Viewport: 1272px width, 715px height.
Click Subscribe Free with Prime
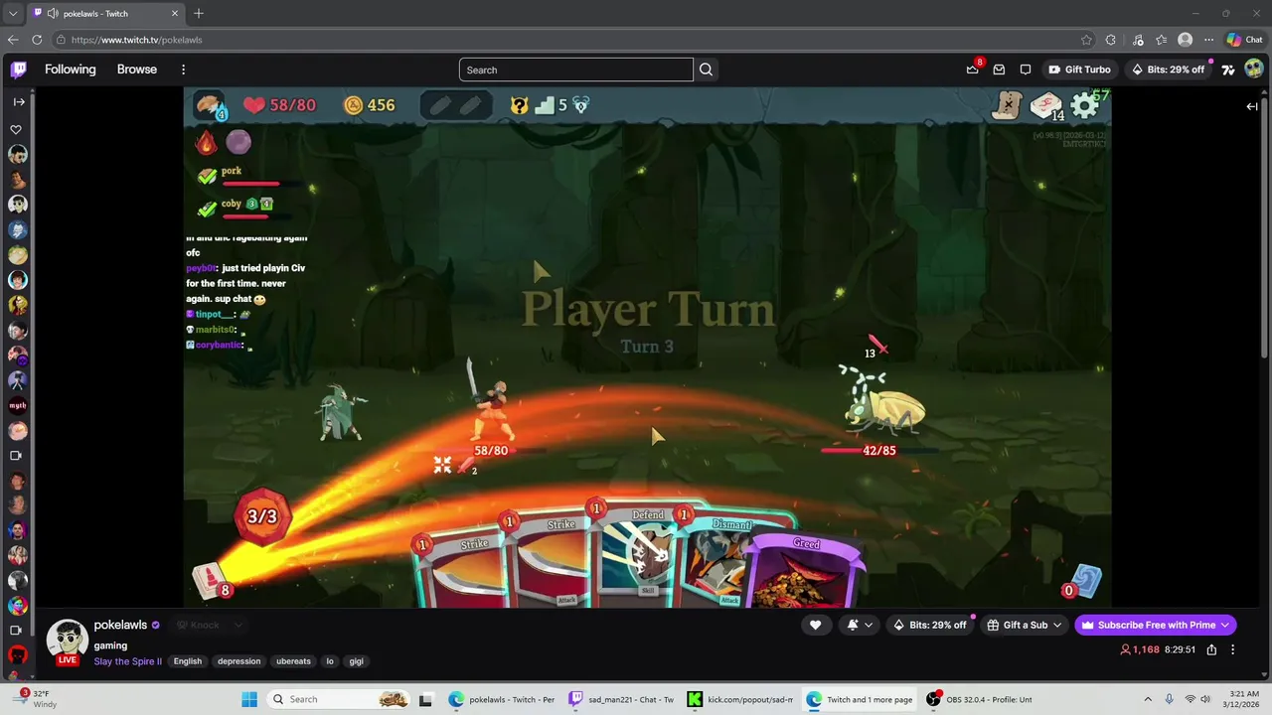click(x=1156, y=625)
